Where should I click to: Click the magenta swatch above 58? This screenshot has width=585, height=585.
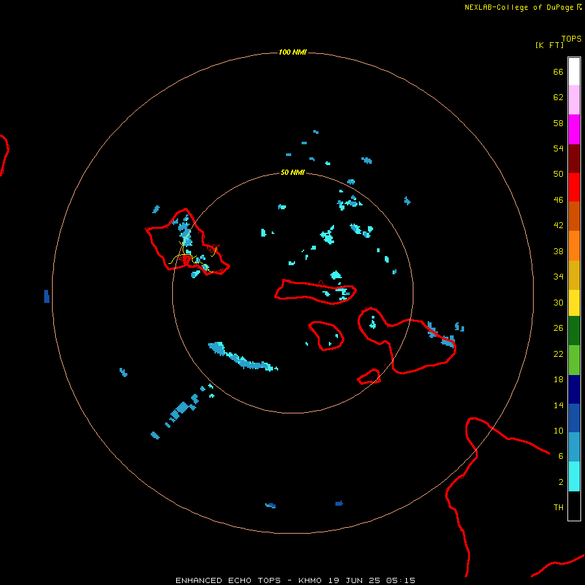pyautogui.click(x=574, y=129)
